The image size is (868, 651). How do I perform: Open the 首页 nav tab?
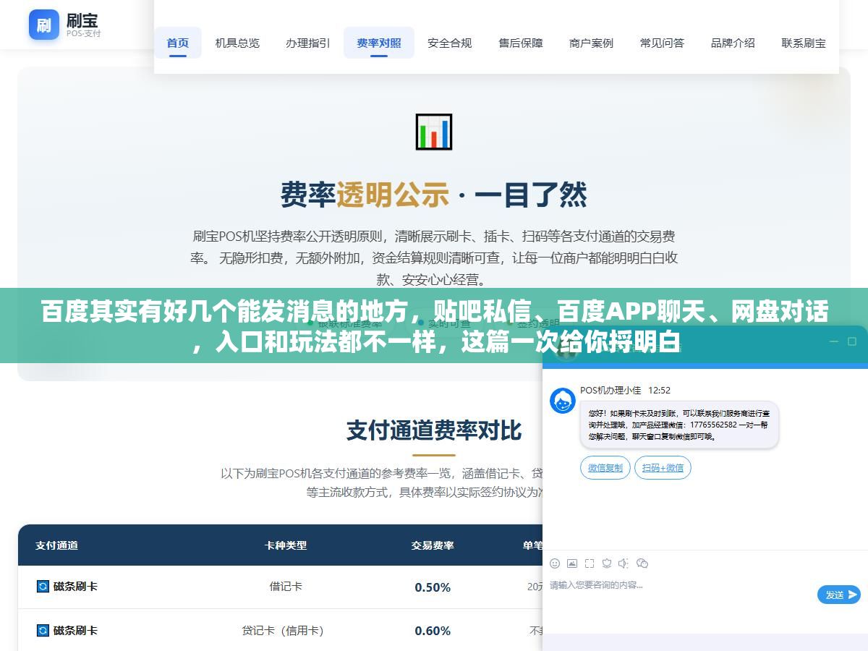coord(178,43)
